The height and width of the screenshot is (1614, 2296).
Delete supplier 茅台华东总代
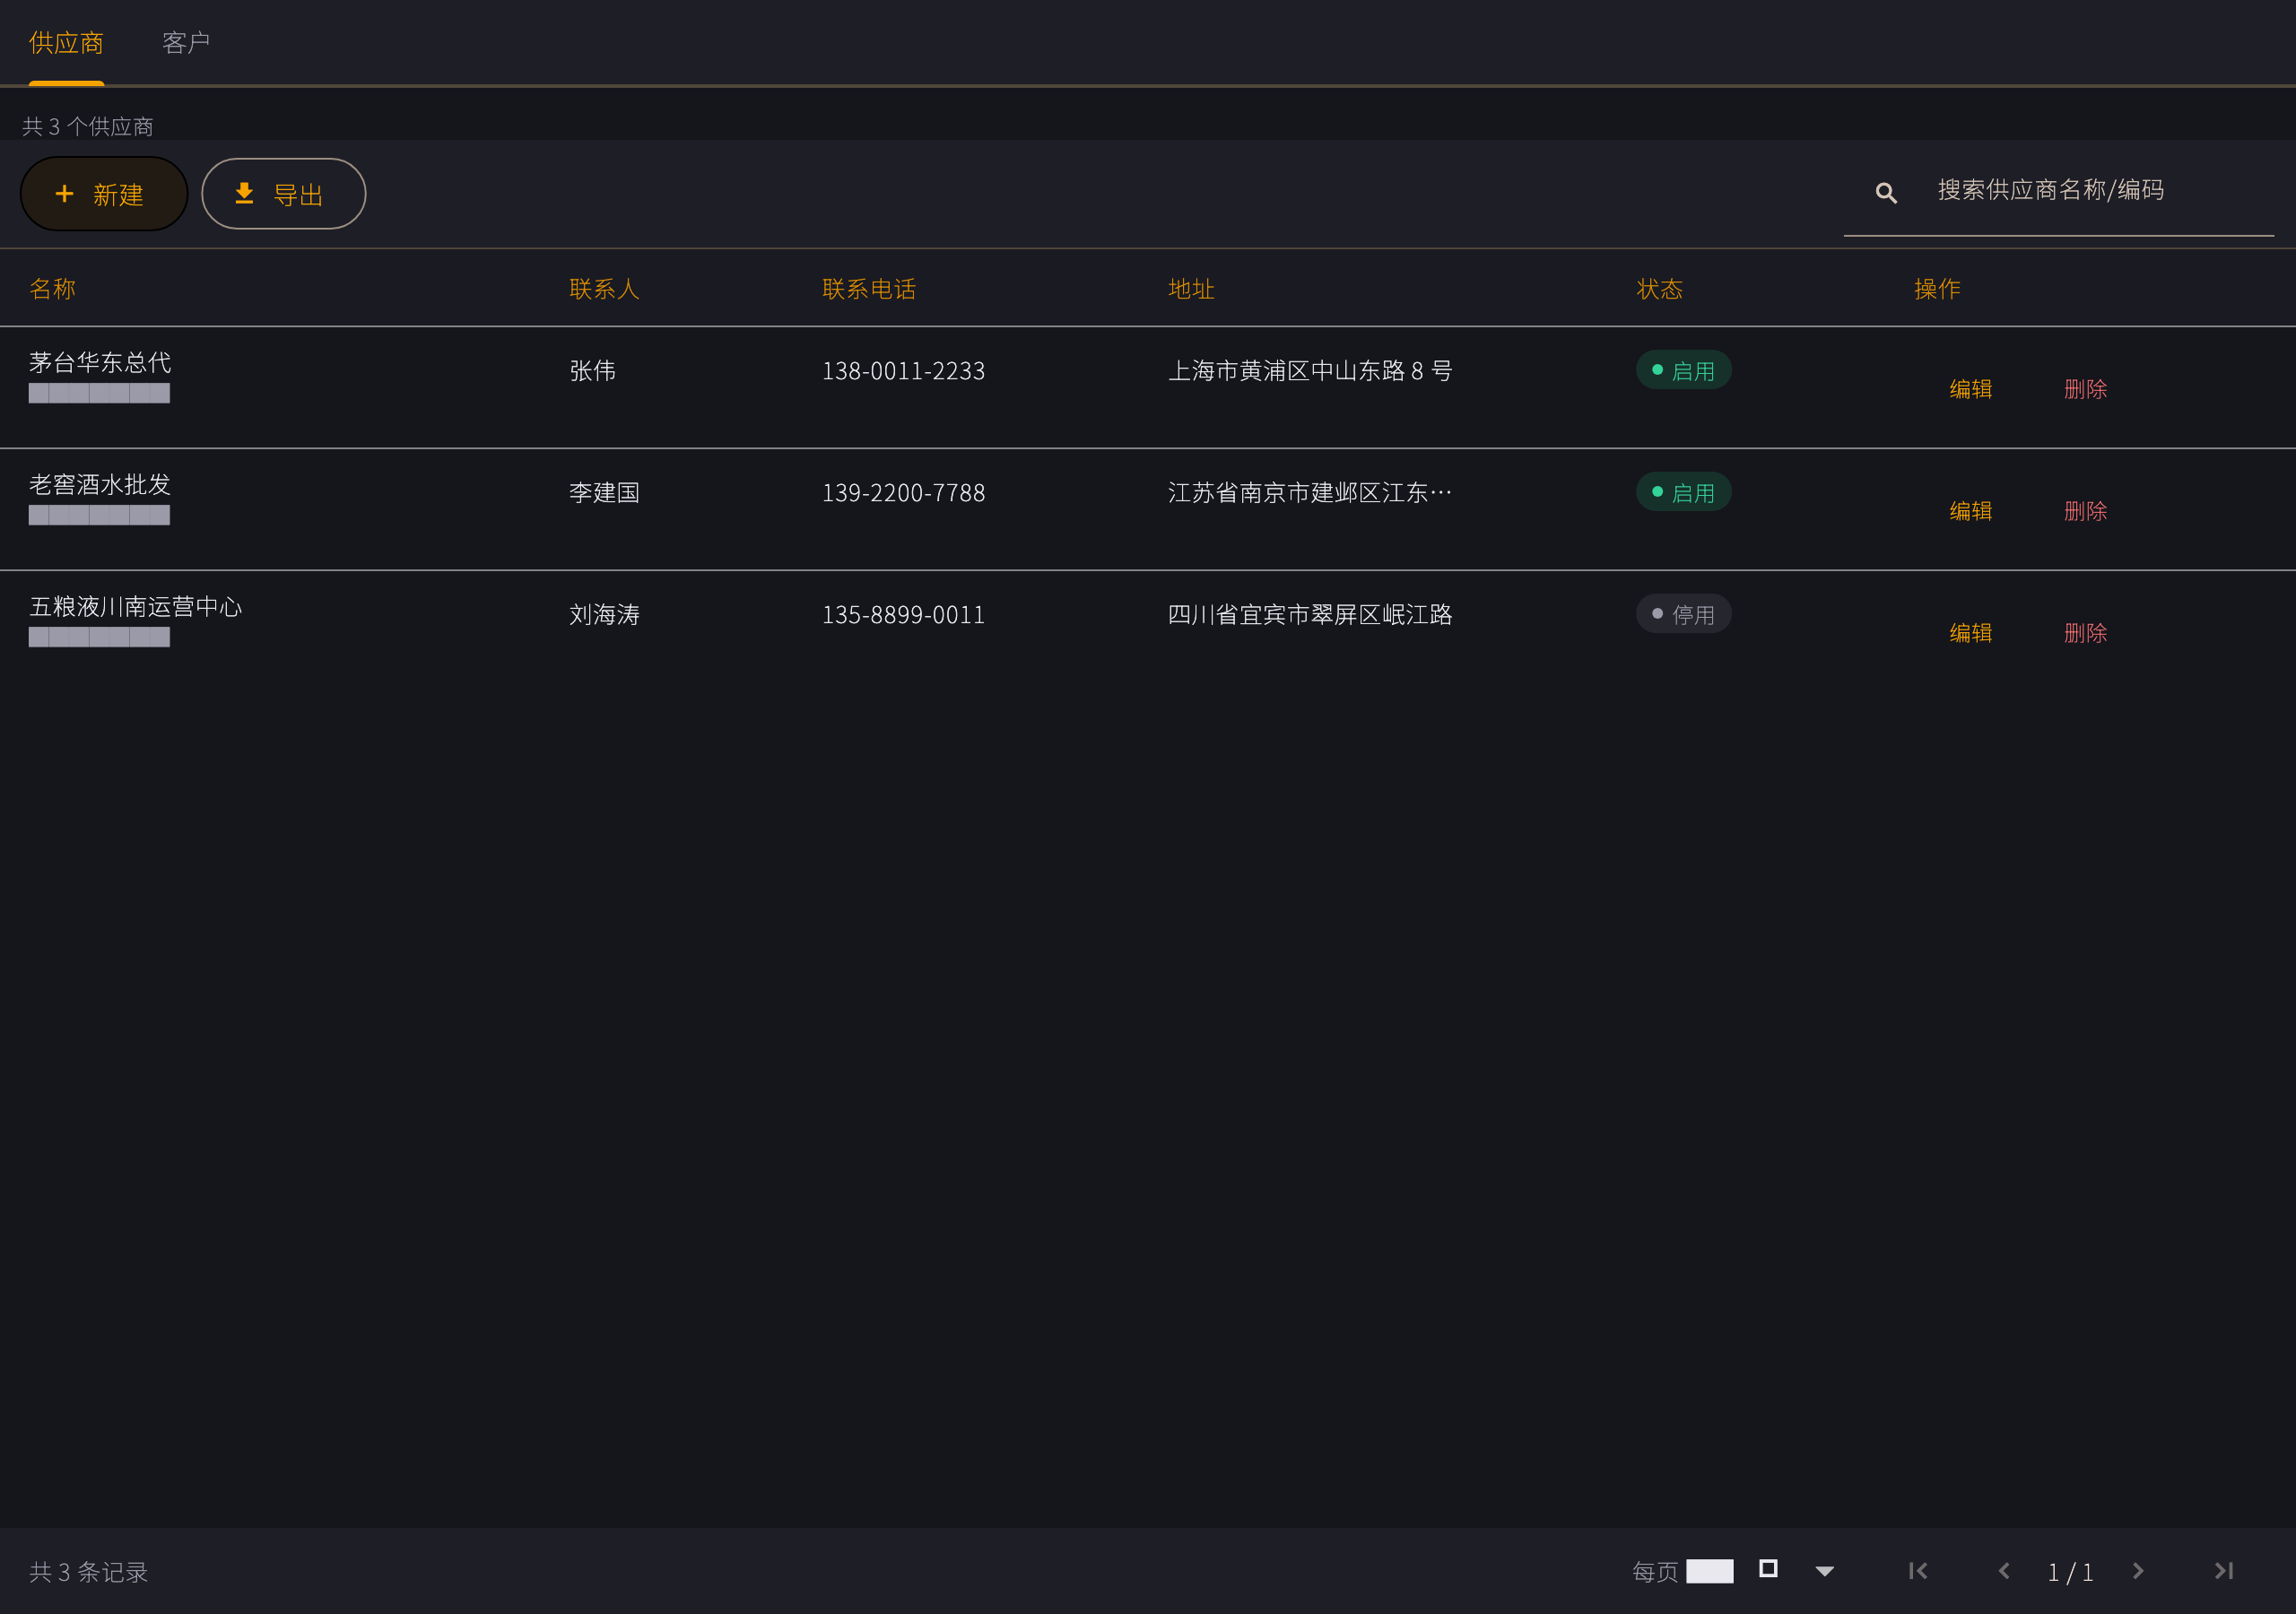click(2085, 389)
